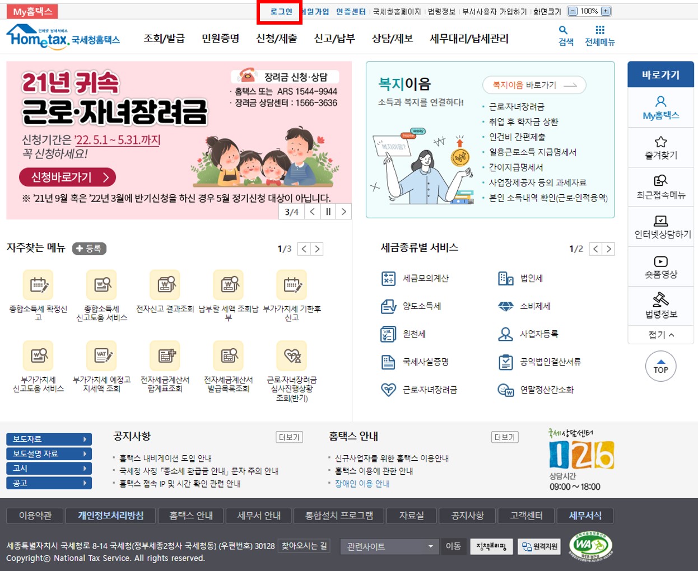Open 부가가치세 기한후 신고 icon
The image size is (698, 571).
[x=292, y=284]
